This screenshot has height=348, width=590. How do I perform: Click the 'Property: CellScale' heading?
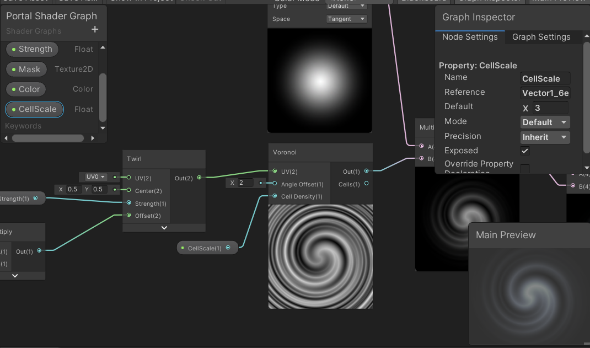[478, 66]
